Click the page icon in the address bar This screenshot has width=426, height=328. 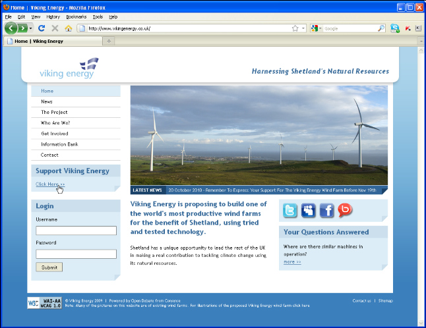coord(82,28)
